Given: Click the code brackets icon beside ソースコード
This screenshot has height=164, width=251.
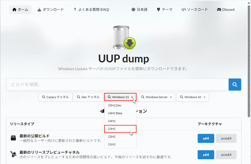Looking at the screenshot, I should point(184,10).
